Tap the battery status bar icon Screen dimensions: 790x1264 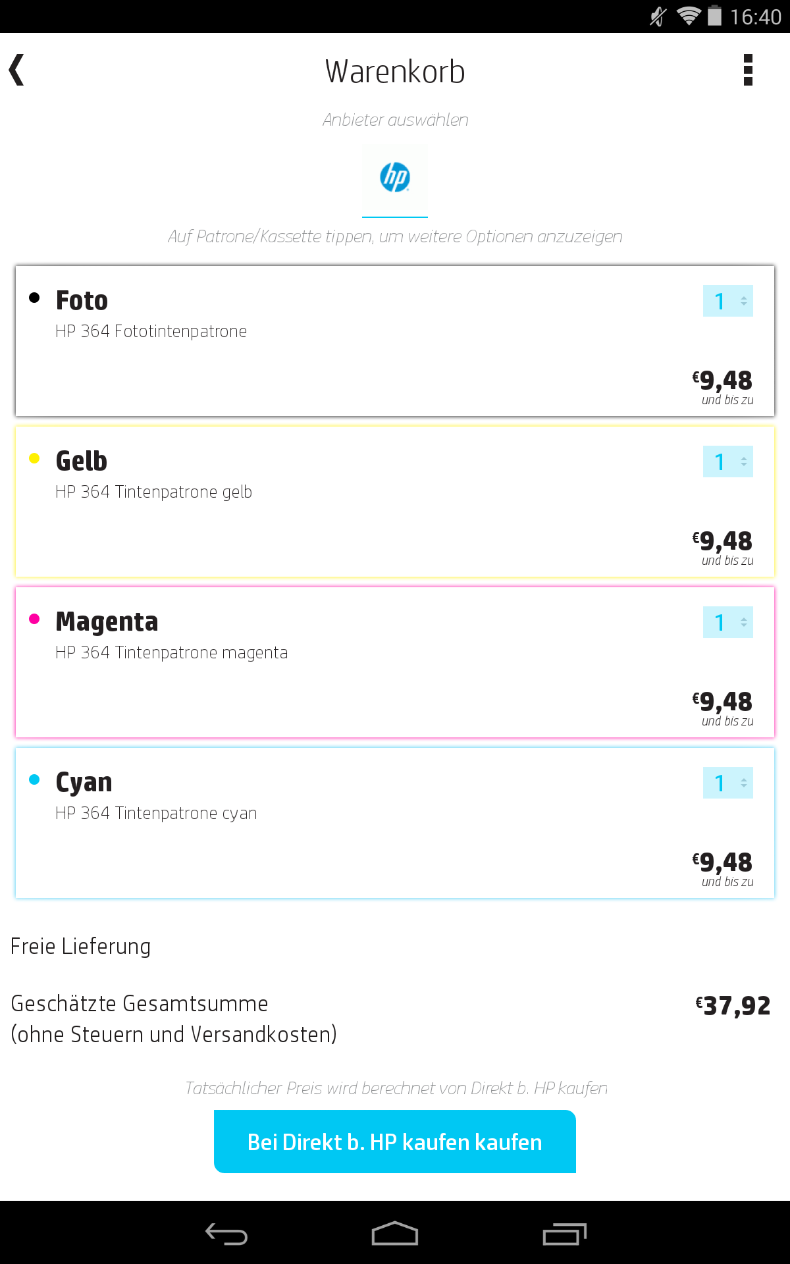714,16
